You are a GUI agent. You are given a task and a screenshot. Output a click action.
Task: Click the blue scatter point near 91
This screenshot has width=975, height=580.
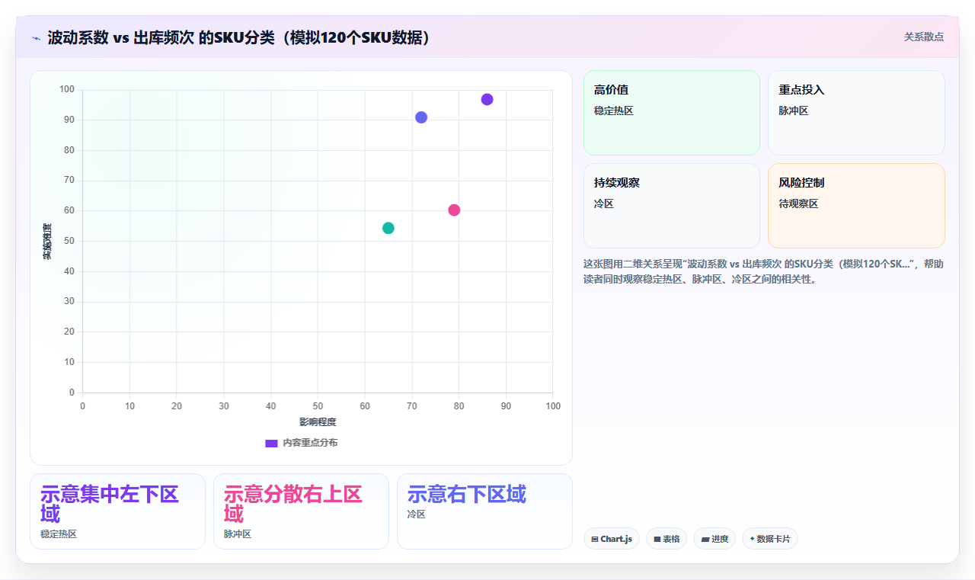pos(421,117)
